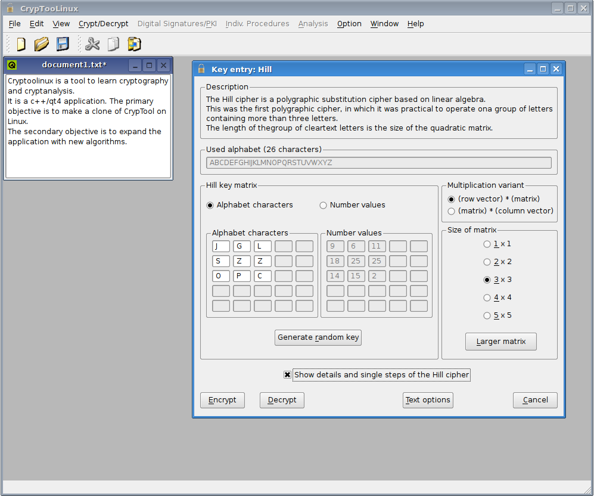
Task: Select Alphabet characters radio option
Action: pos(250,205)
